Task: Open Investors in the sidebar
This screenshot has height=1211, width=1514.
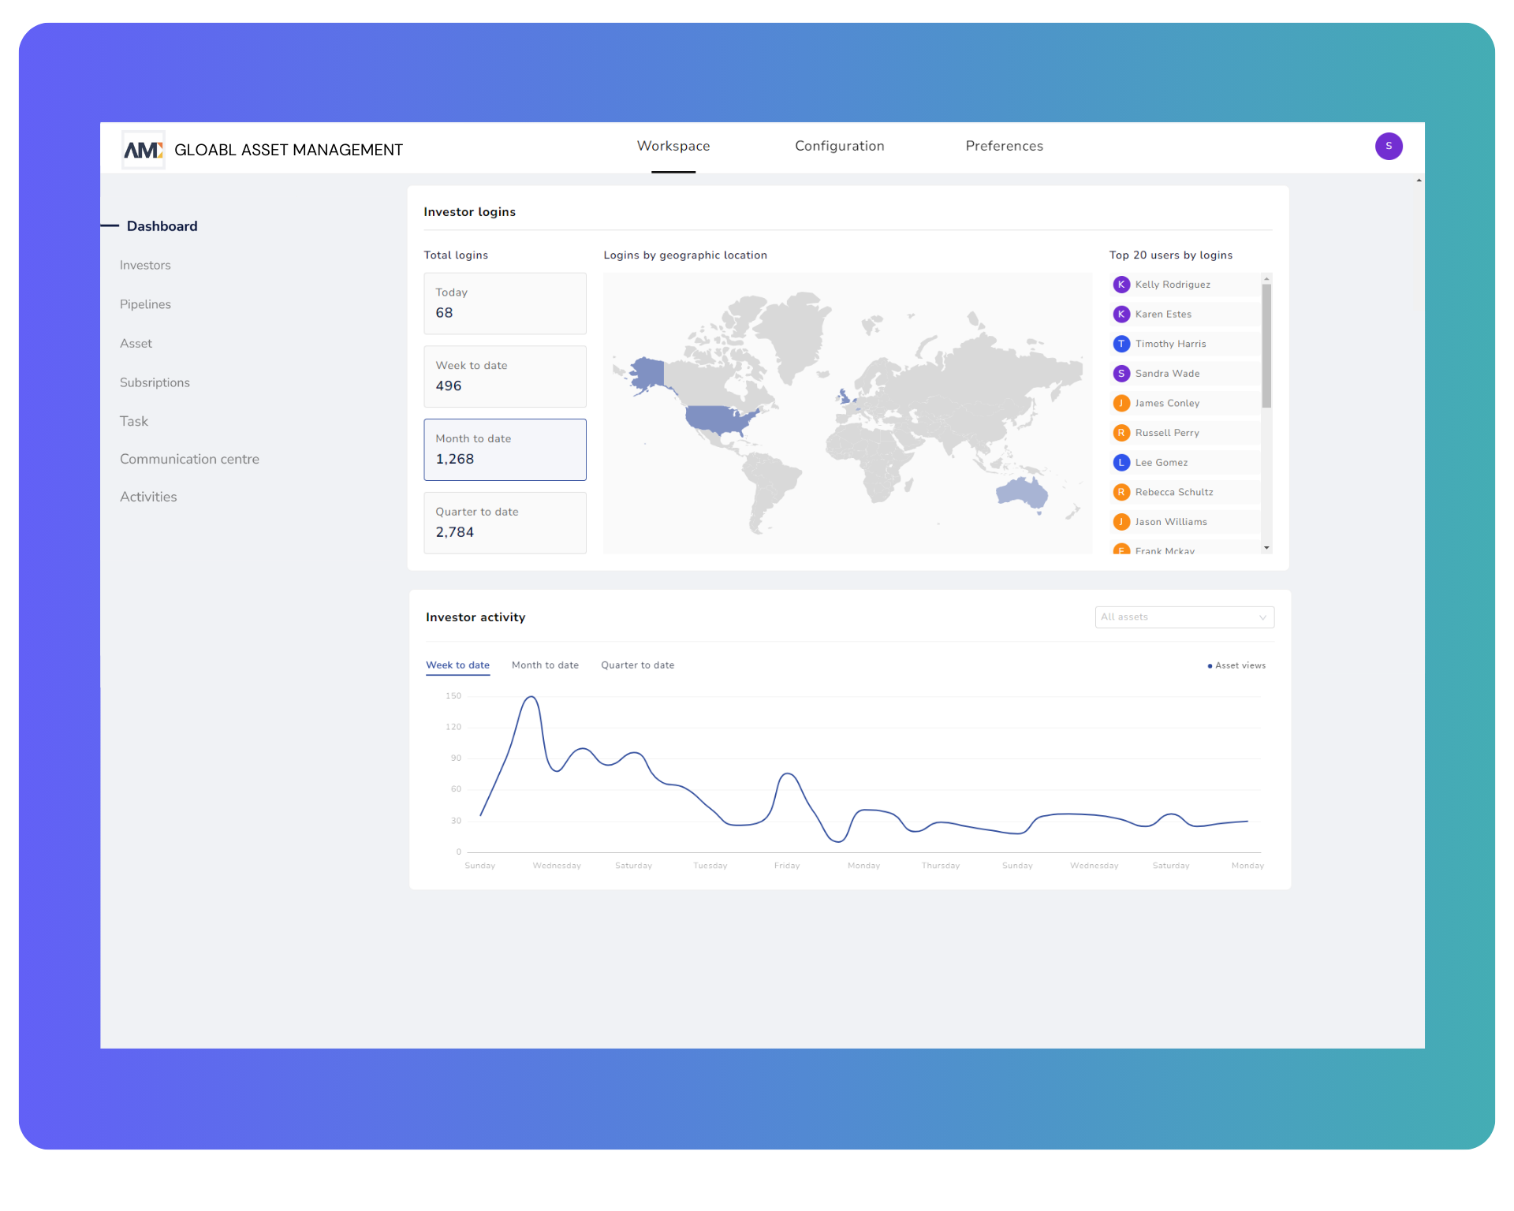Action: click(145, 265)
